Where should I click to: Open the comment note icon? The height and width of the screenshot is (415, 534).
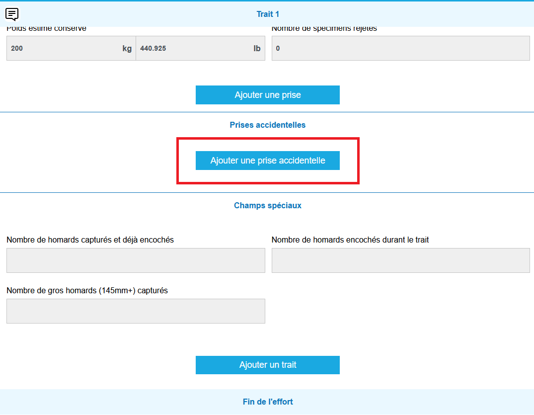pos(12,14)
